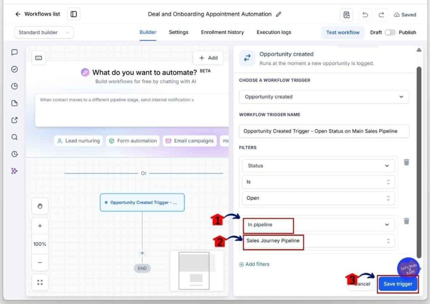Open the checkmark circle sidebar icon
Screen dimensions: 430x304
(x=15, y=69)
